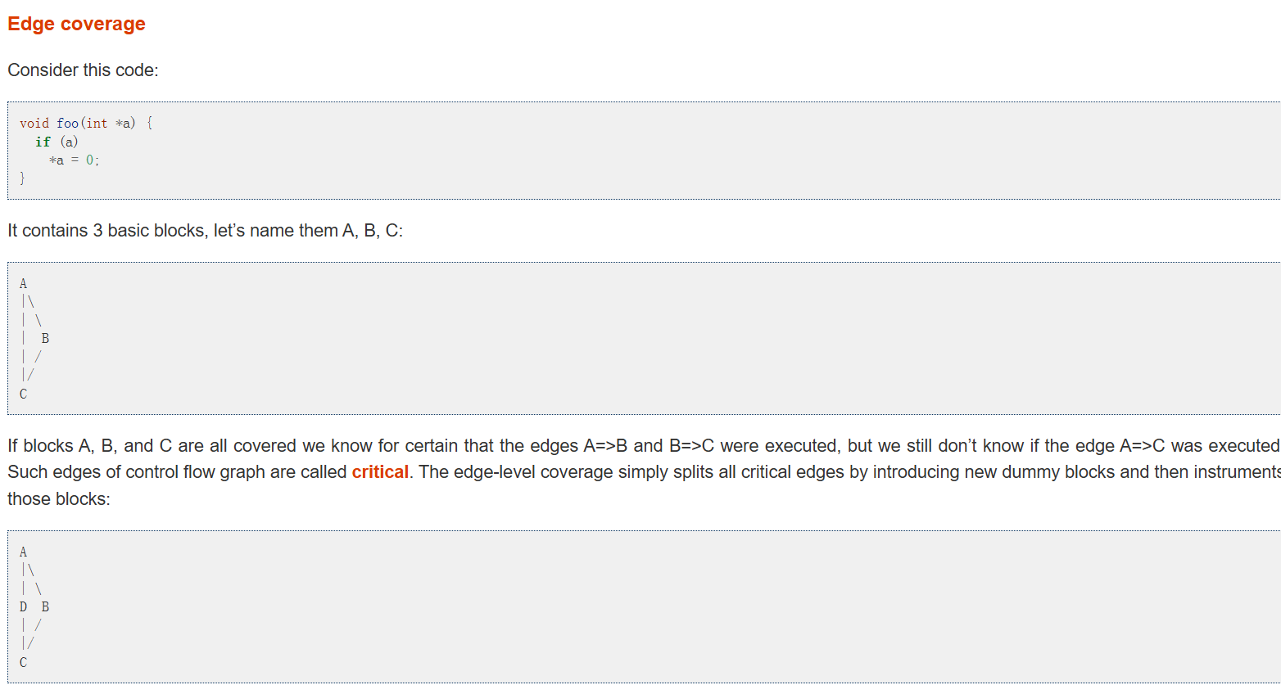The width and height of the screenshot is (1281, 694).
Task: Click node A in first graph
Action: 23,284
